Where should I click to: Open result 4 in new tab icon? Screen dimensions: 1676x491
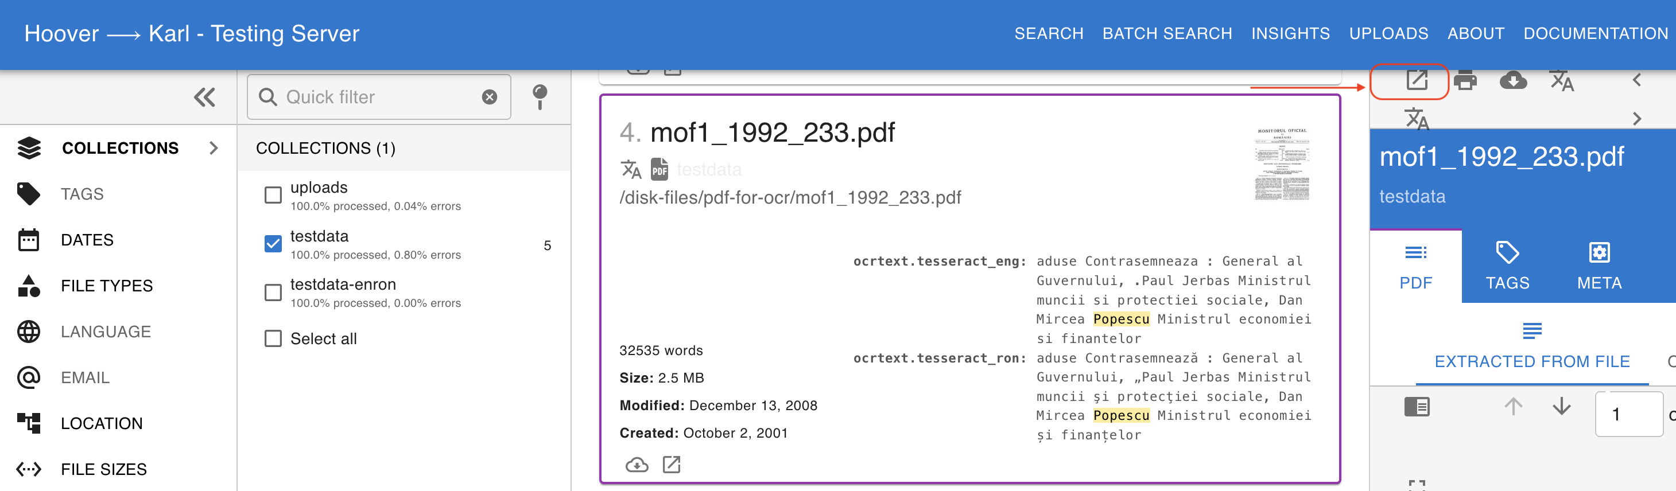(671, 465)
